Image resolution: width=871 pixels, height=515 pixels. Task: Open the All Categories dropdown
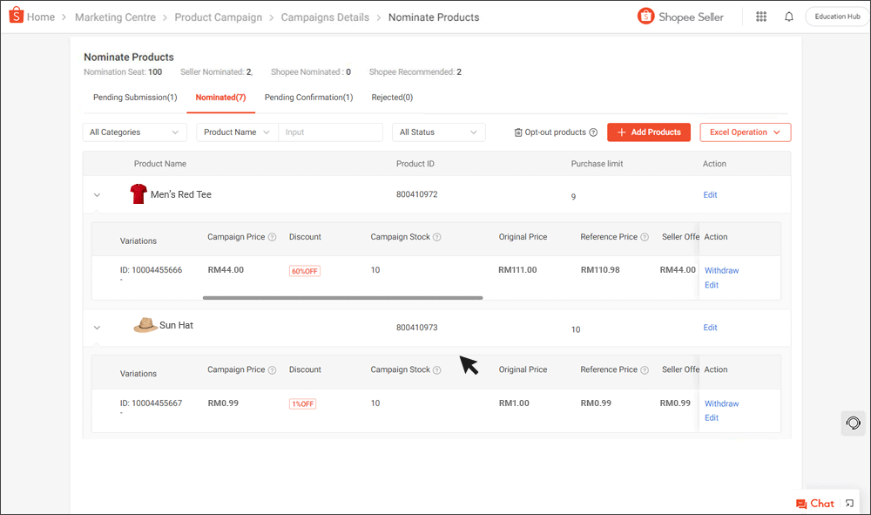pyautogui.click(x=133, y=132)
